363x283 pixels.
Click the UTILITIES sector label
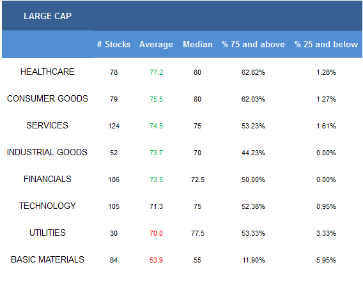point(47,233)
